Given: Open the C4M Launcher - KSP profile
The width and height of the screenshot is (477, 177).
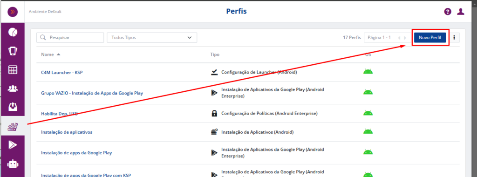Looking at the screenshot, I should pos(62,72).
